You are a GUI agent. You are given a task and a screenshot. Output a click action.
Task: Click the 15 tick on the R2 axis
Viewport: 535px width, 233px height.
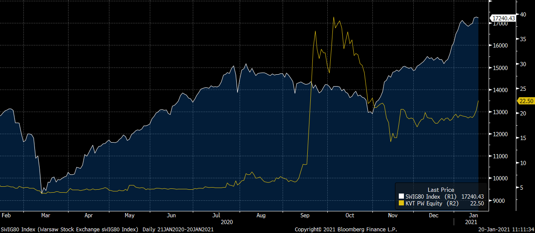[524, 138]
